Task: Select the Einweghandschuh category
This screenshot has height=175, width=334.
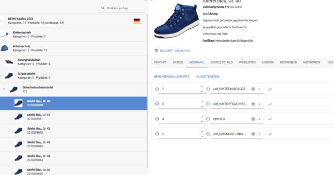Action: pos(73,62)
